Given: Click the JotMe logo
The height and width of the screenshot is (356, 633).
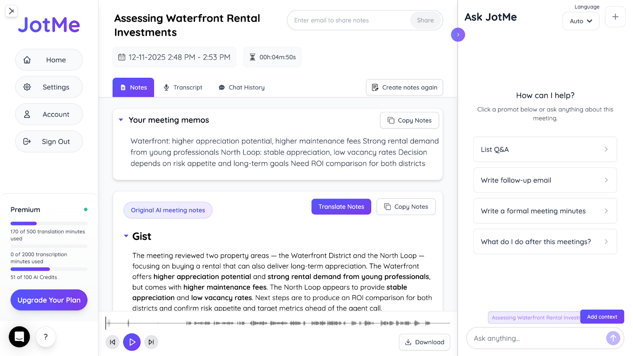Looking at the screenshot, I should coord(49,25).
